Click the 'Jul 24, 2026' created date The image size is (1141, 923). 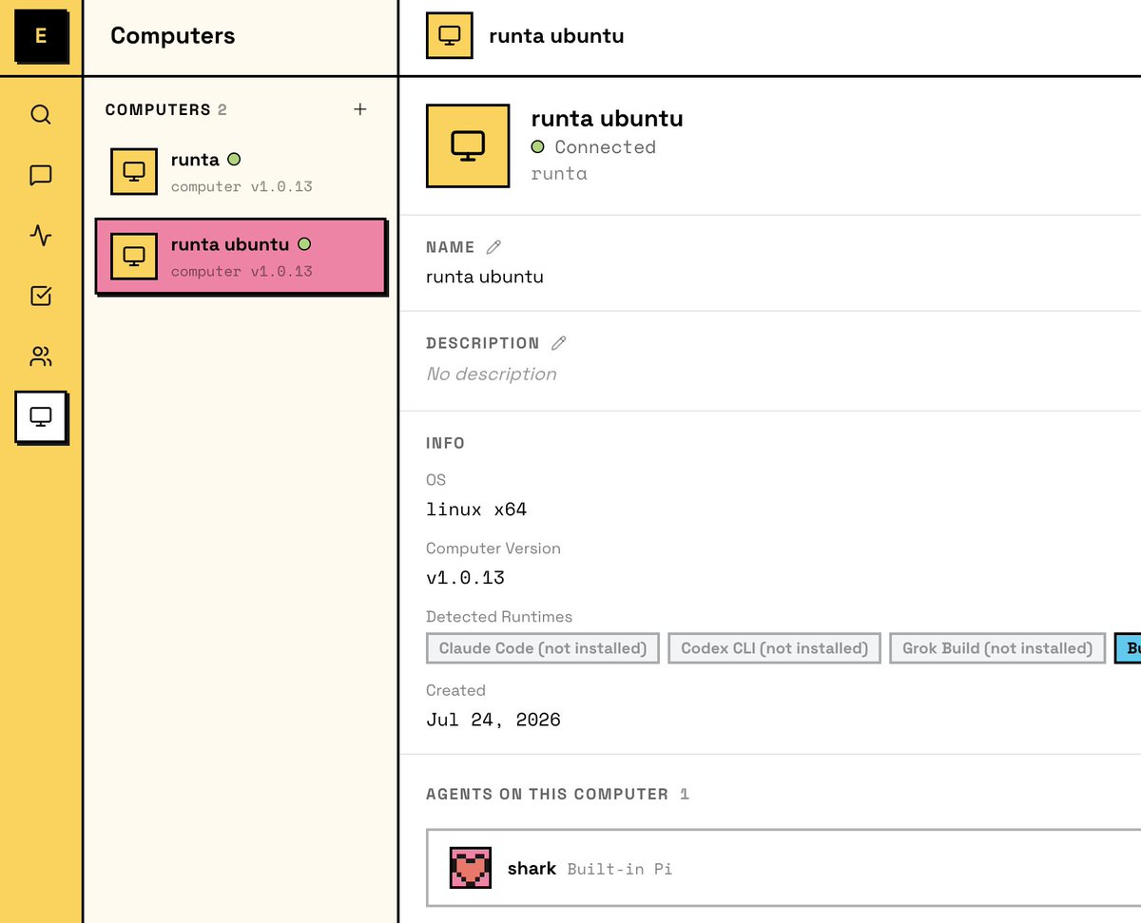pyautogui.click(x=493, y=720)
